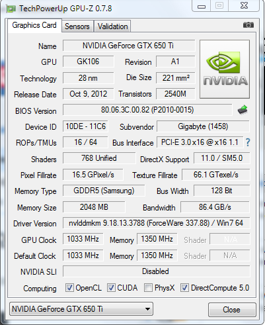The image size is (265, 325).
Task: Click the Device ID field 10DE - 11C6
Action: click(x=85, y=126)
